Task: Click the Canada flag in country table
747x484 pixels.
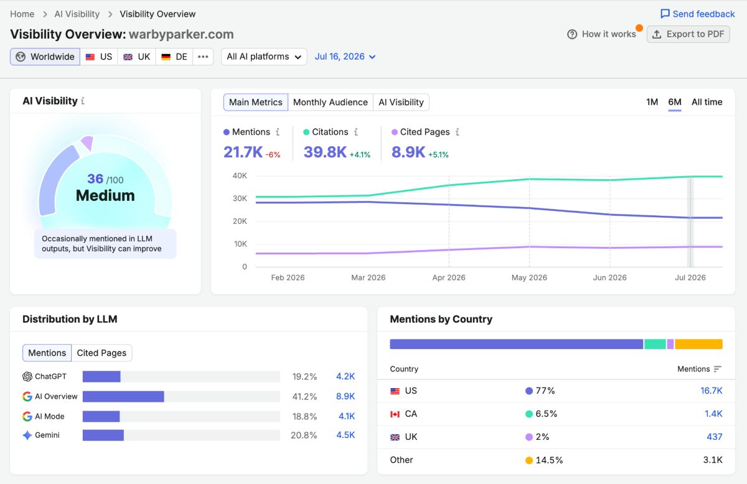Action: point(395,414)
